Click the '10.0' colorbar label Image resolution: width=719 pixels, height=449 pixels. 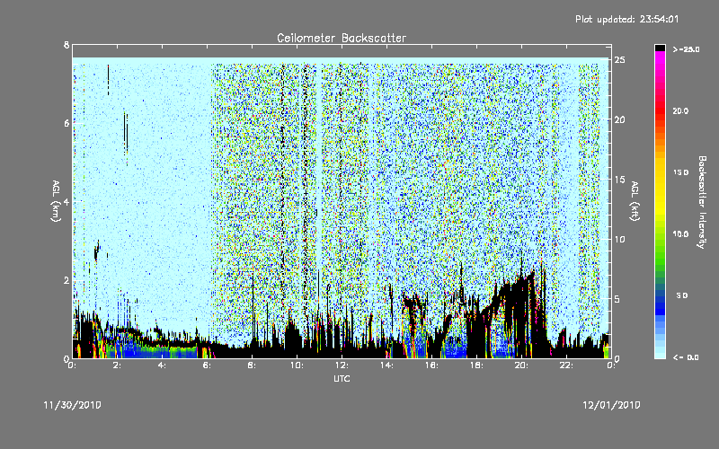(680, 234)
